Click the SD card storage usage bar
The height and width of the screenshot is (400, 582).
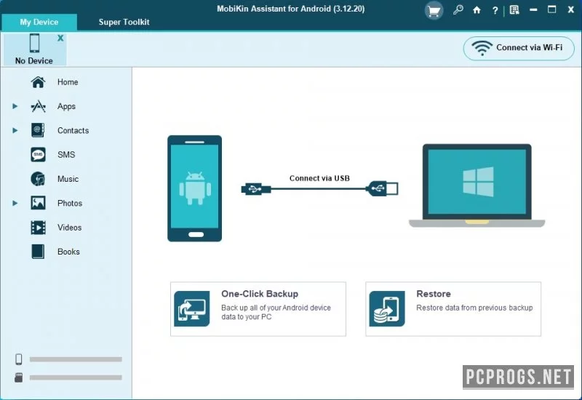(x=76, y=377)
